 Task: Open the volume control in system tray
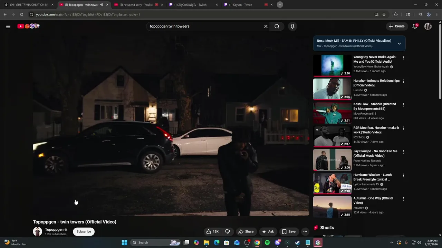tap(419, 242)
